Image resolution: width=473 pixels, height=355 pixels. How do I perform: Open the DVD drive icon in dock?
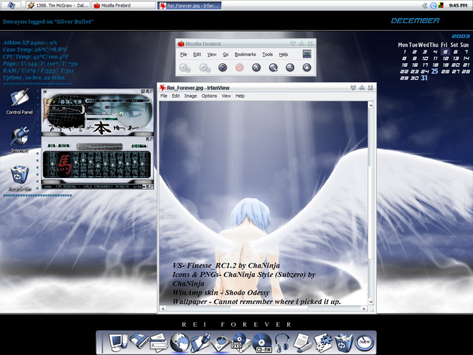241,343
